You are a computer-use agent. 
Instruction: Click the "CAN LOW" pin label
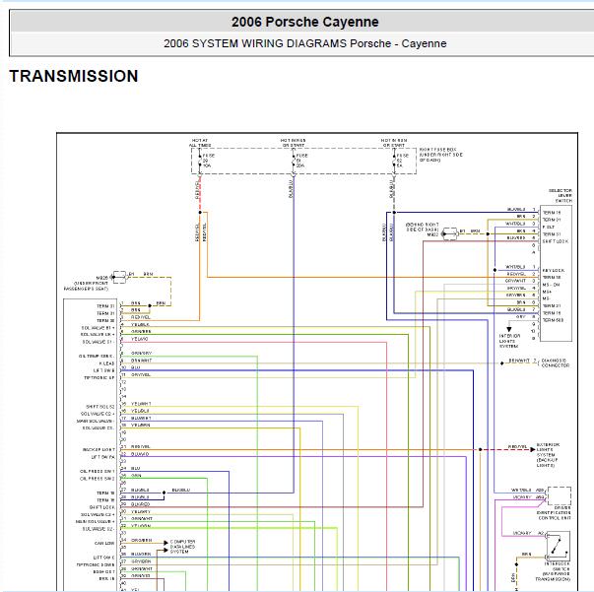(x=104, y=543)
